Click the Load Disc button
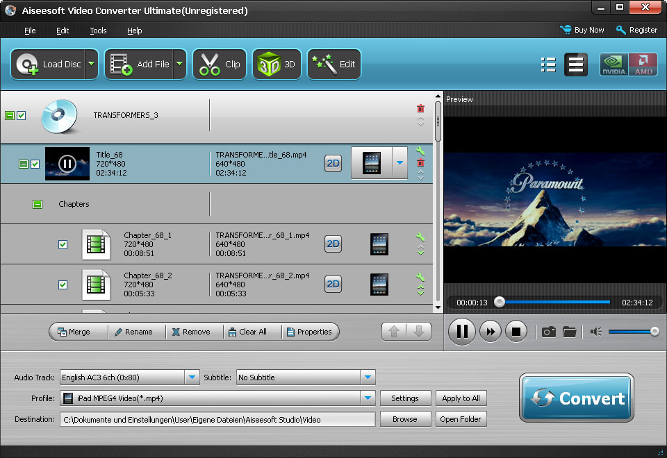The image size is (667, 458). 48,64
